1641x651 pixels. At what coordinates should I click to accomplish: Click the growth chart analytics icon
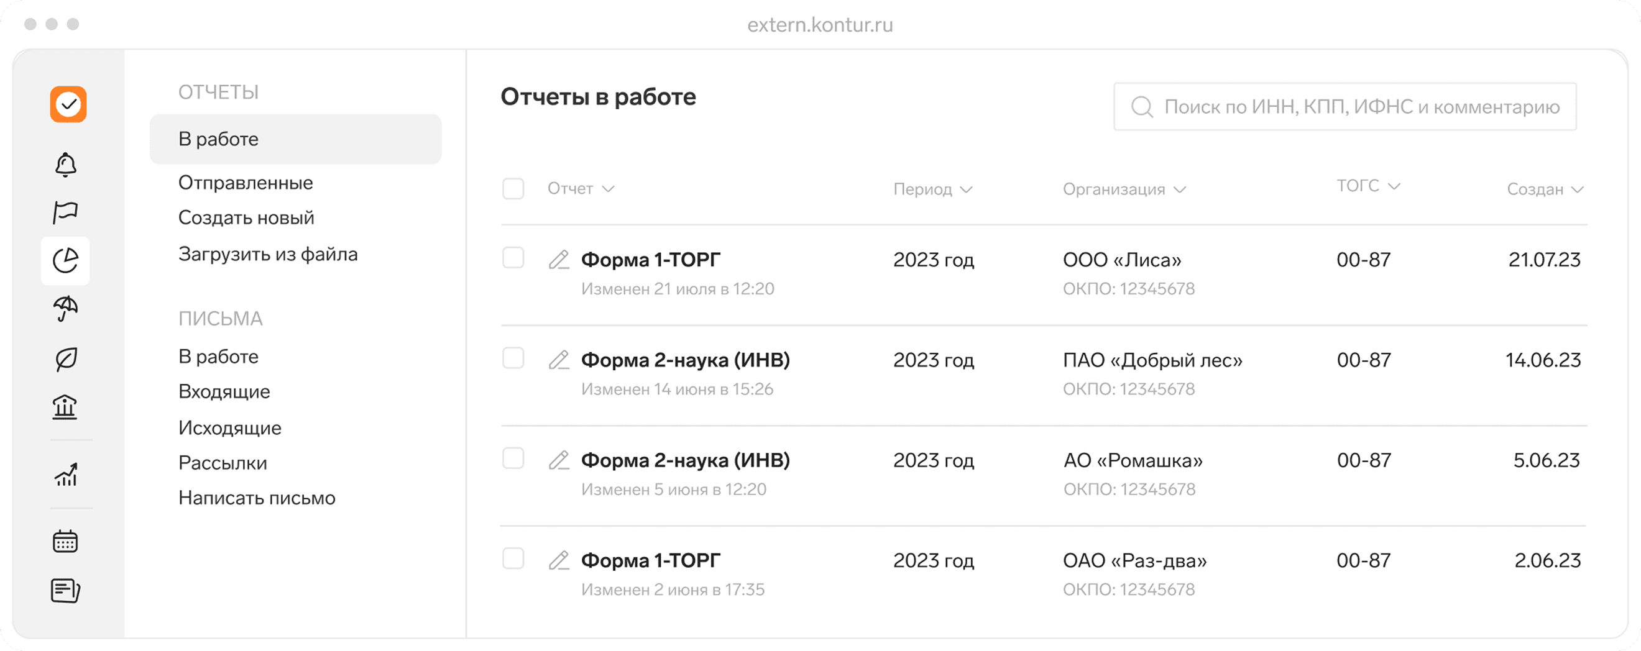tap(67, 475)
